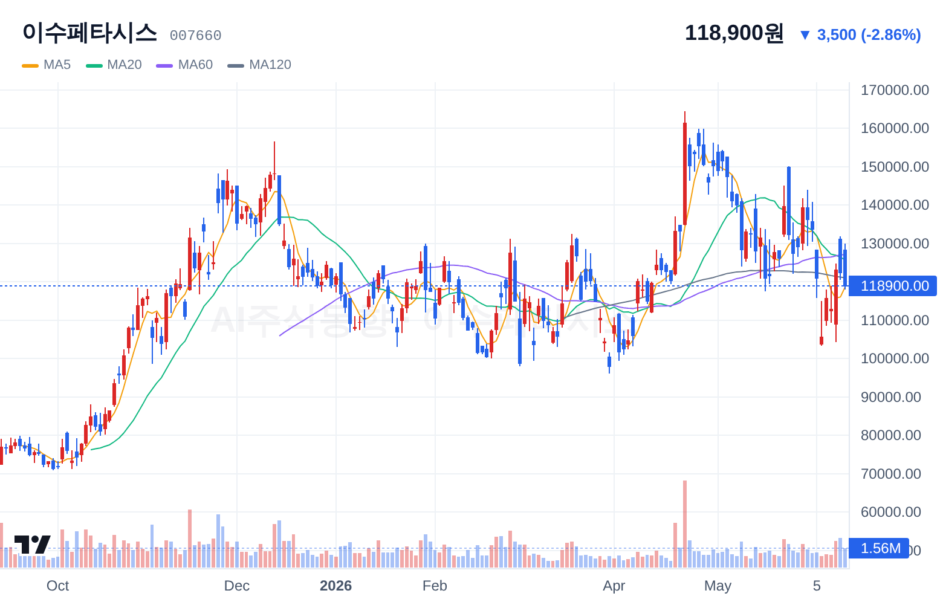
Task: Click the 100000.00 price axis label
Action: click(895, 358)
